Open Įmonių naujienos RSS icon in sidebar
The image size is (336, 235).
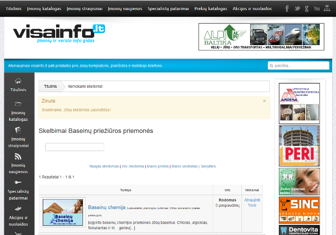(x=18, y=156)
